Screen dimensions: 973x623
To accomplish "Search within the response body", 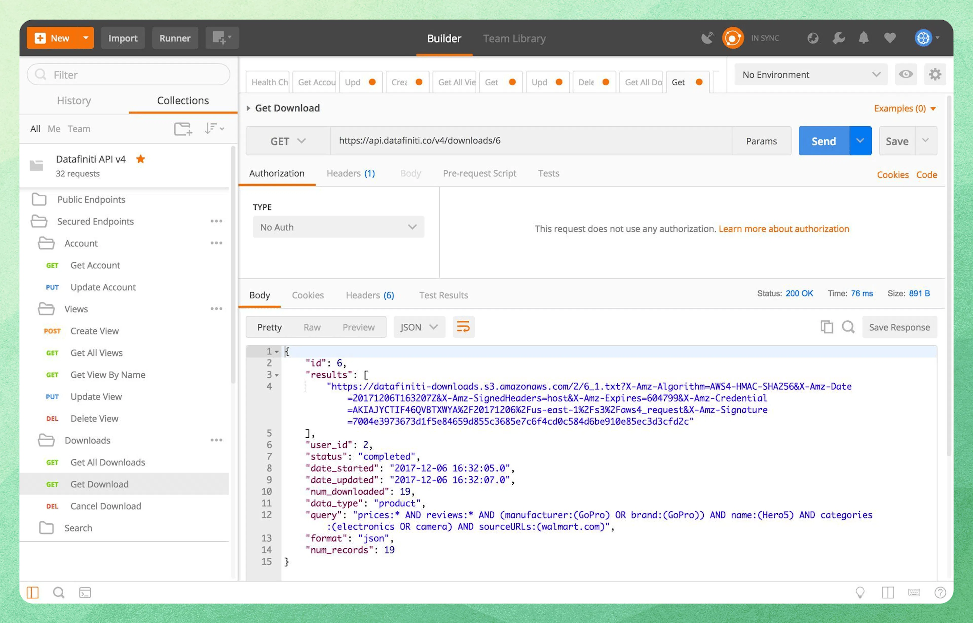I will point(848,327).
